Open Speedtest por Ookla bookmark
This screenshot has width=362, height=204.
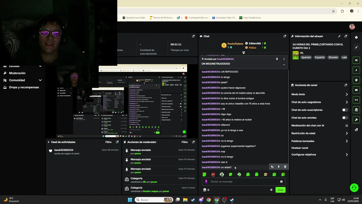(x=134, y=18)
